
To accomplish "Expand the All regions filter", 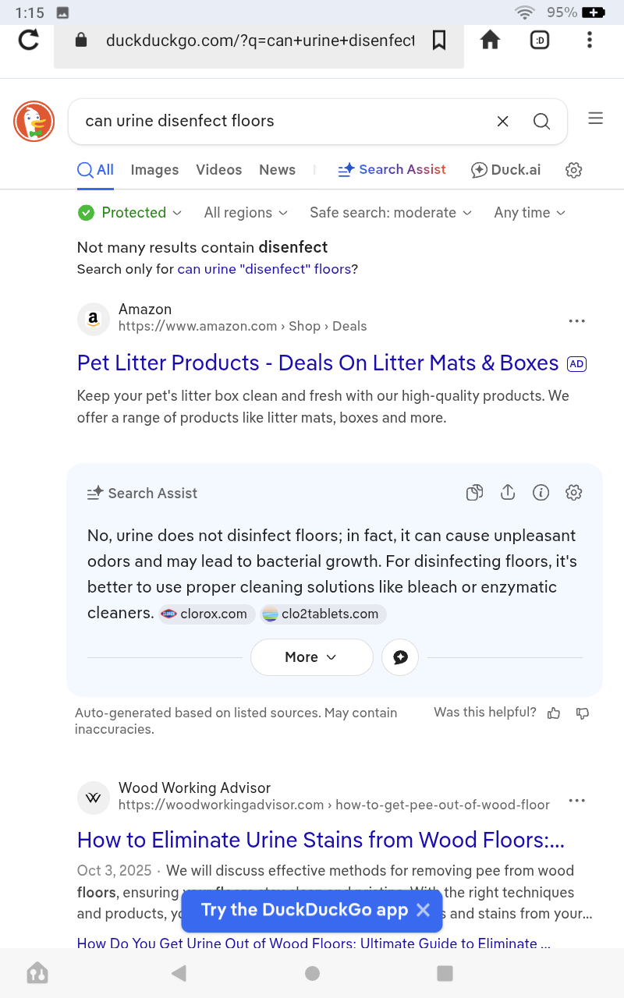I will (246, 213).
